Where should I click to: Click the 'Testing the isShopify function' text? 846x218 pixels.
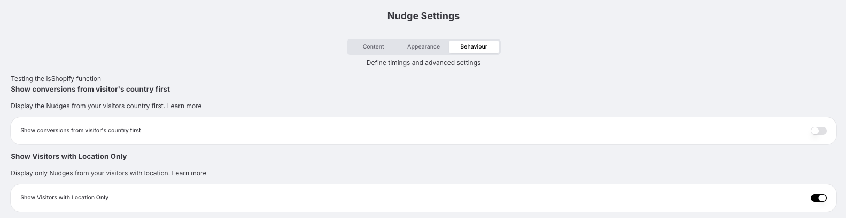tap(56, 79)
